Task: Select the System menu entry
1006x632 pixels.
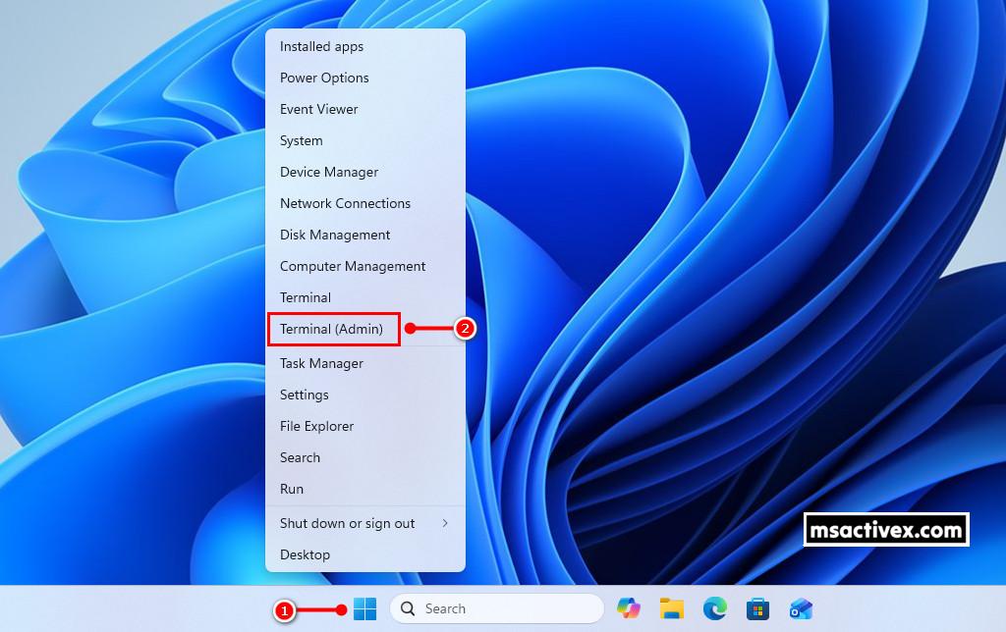Action: 301,140
